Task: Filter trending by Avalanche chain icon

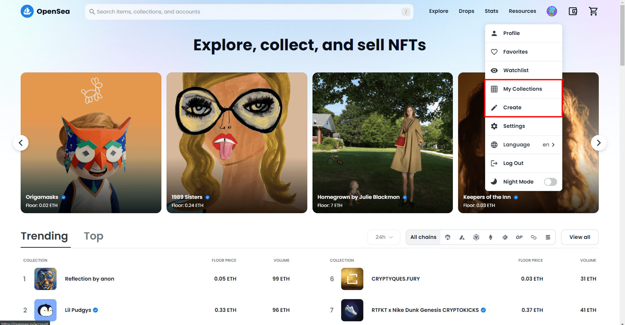Action: coord(462,237)
